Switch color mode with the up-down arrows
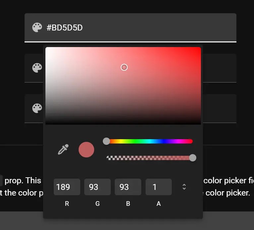The width and height of the screenshot is (254, 230). click(x=184, y=187)
